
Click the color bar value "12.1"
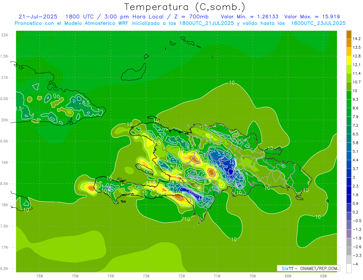pyautogui.click(x=356, y=65)
